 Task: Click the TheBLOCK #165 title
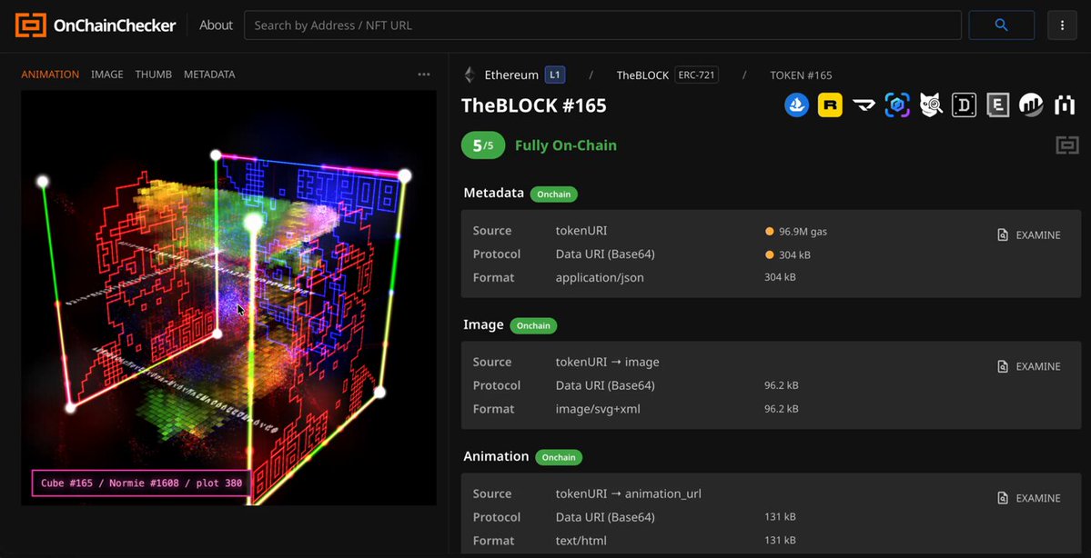[534, 105]
